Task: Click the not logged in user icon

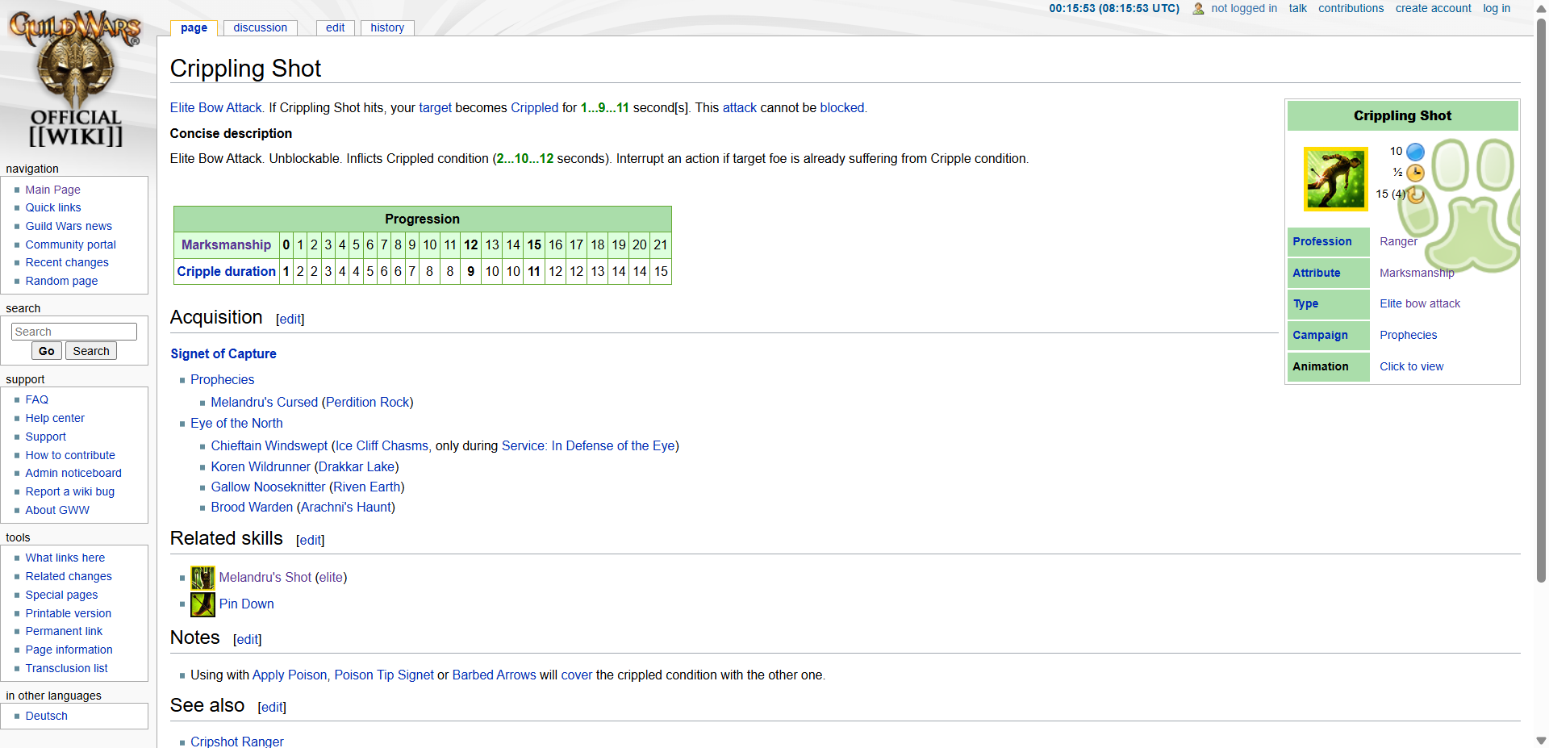Action: tap(1198, 9)
